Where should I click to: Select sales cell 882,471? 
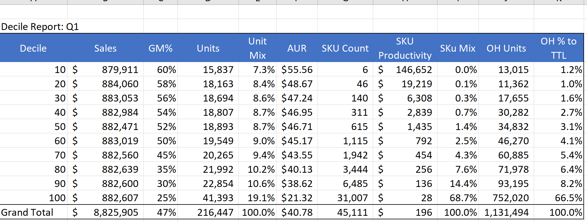tap(106, 126)
